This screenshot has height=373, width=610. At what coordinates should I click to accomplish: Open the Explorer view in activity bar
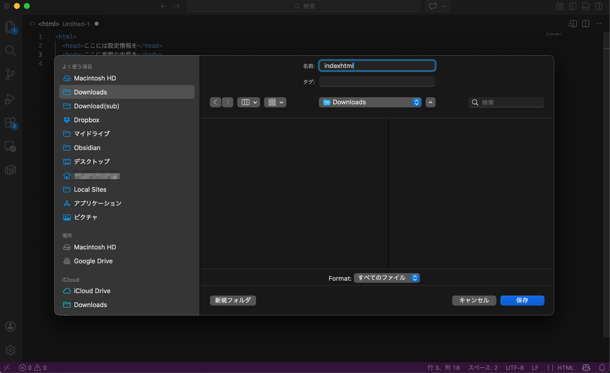(10, 27)
